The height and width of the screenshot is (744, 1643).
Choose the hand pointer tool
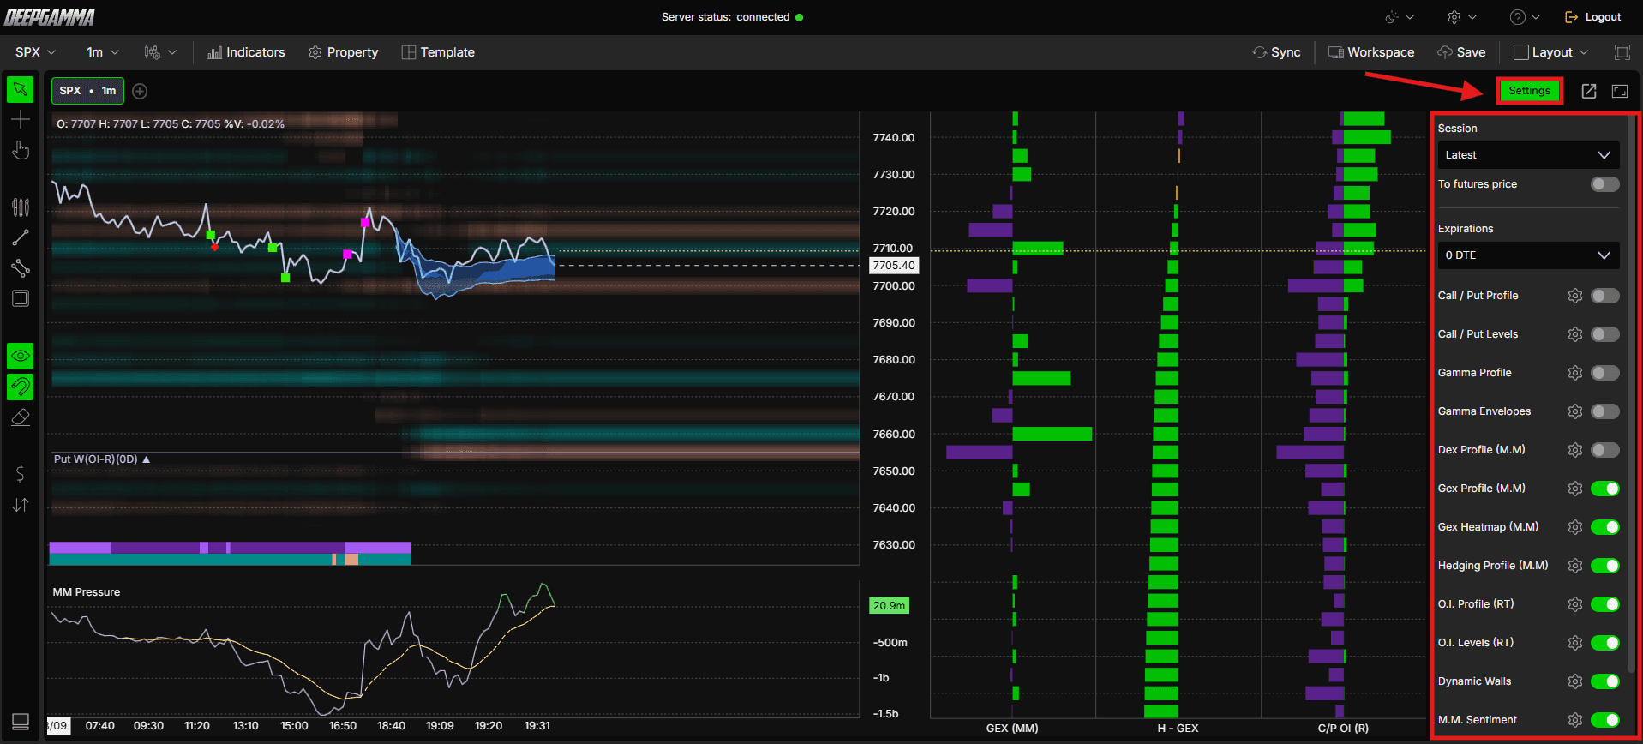click(x=21, y=151)
